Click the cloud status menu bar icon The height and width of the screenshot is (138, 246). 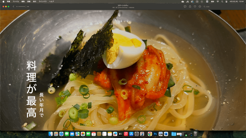click(x=183, y=2)
